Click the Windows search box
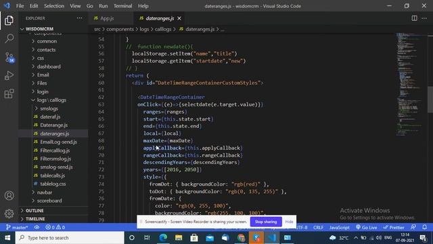Viewport: 433px width, 244px height. (x=70, y=238)
